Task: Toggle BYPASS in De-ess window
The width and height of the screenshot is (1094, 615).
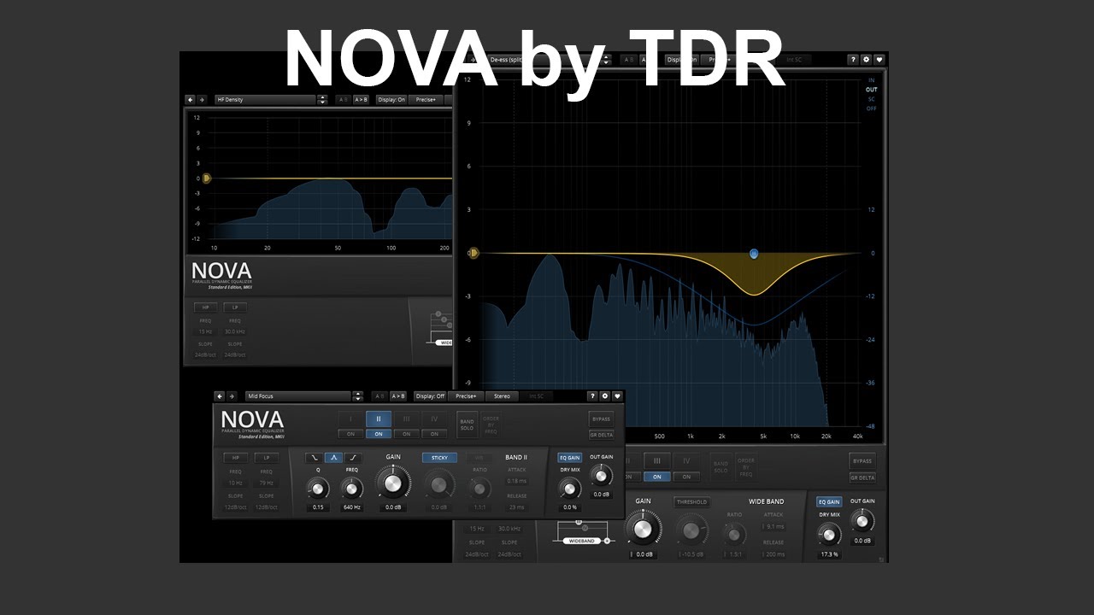Action: [863, 460]
